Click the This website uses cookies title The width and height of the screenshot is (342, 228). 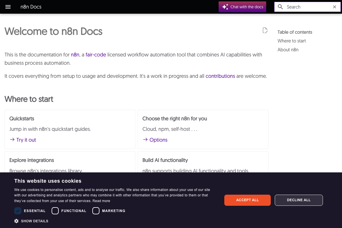click(x=48, y=181)
